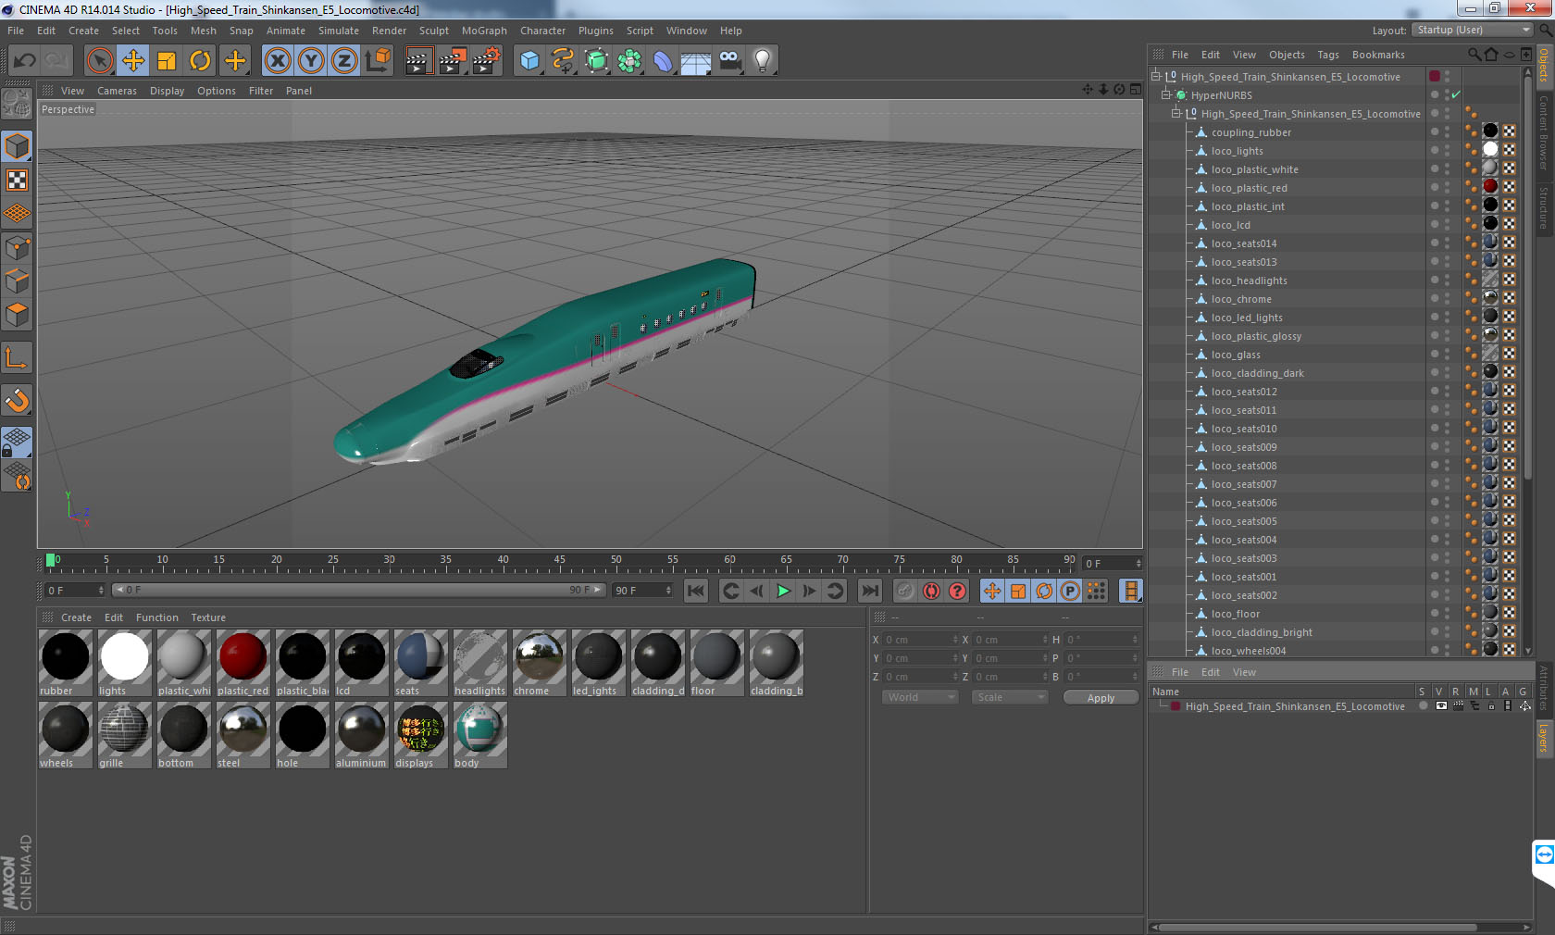This screenshot has height=935, width=1555.
Task: Open the viewport Cameras menu
Action: click(x=117, y=91)
